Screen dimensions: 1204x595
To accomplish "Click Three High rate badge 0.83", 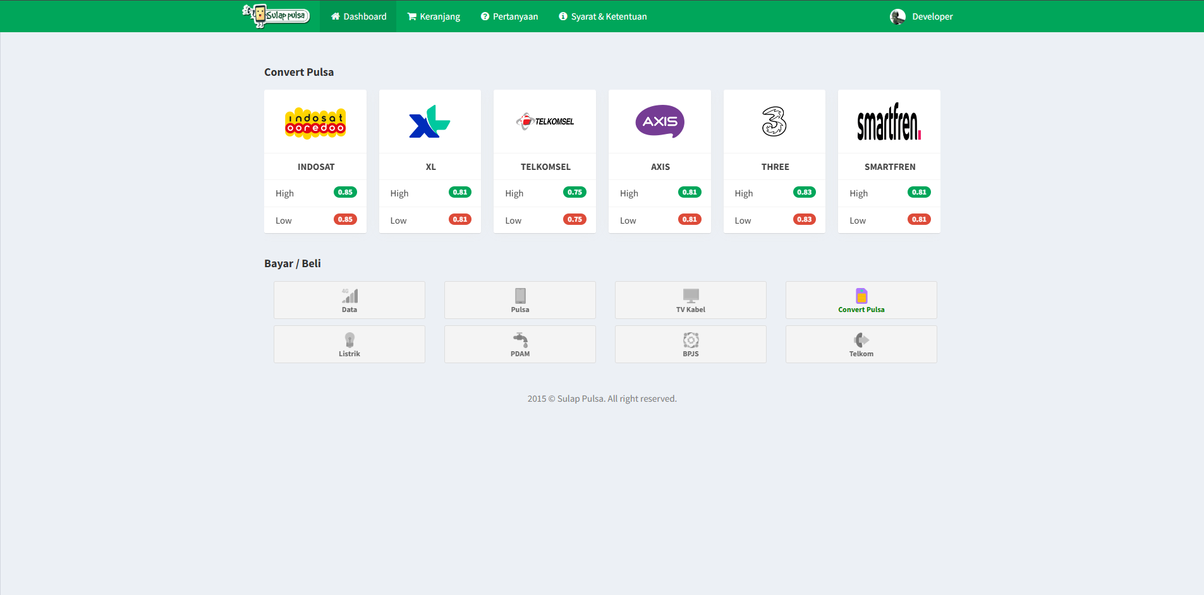I will pyautogui.click(x=805, y=192).
